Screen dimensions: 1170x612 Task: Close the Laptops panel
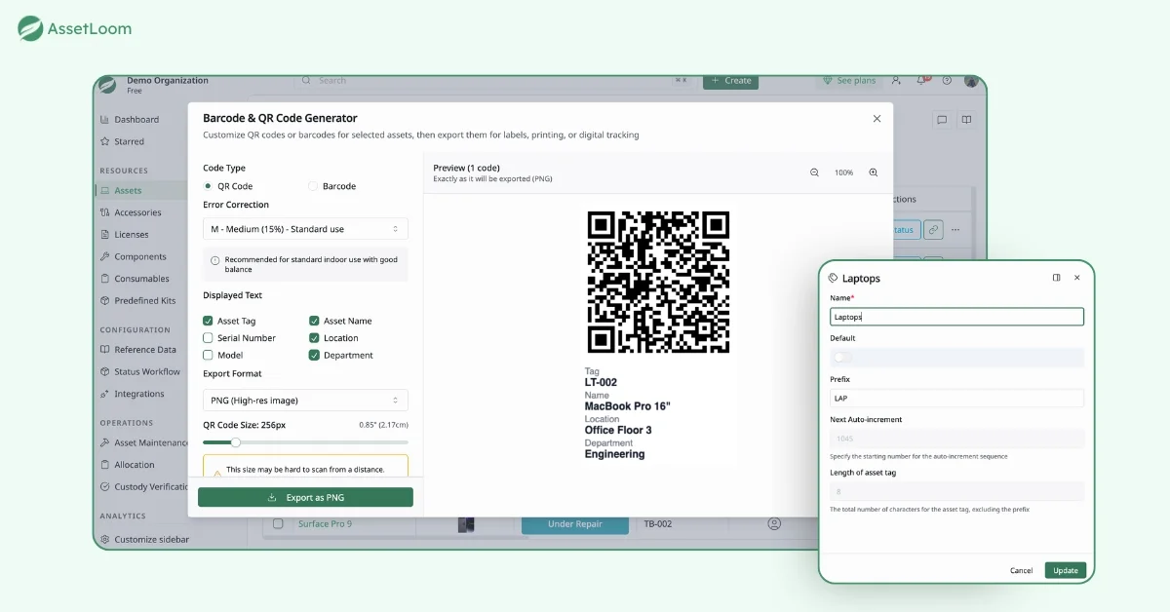1077,278
